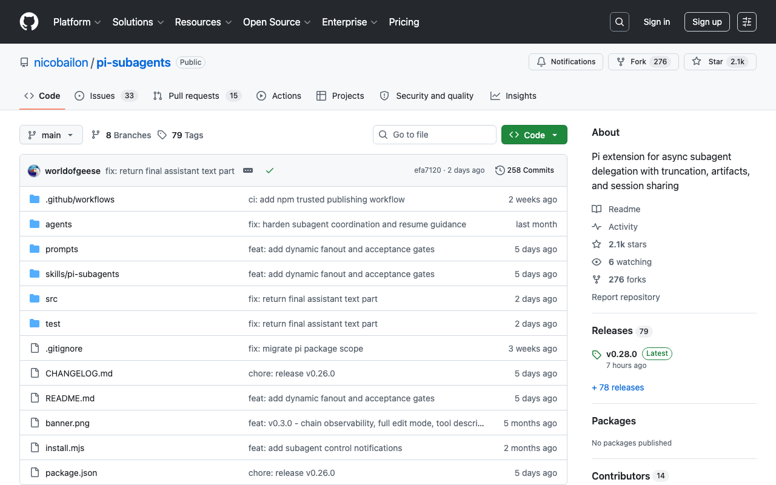Click worldofgeese avatar image

click(34, 170)
